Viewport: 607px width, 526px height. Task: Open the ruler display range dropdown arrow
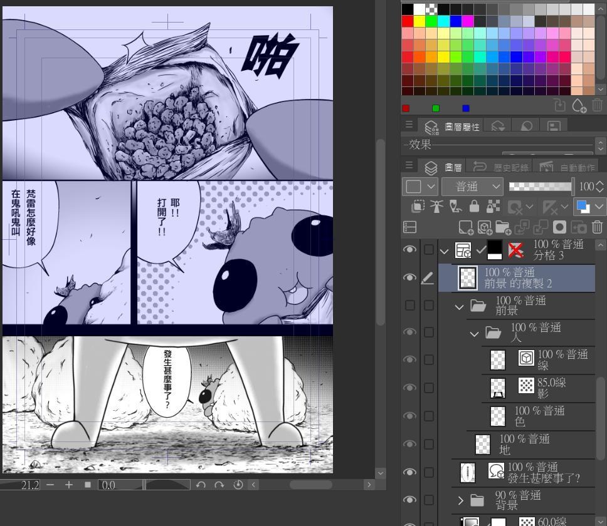pos(564,207)
